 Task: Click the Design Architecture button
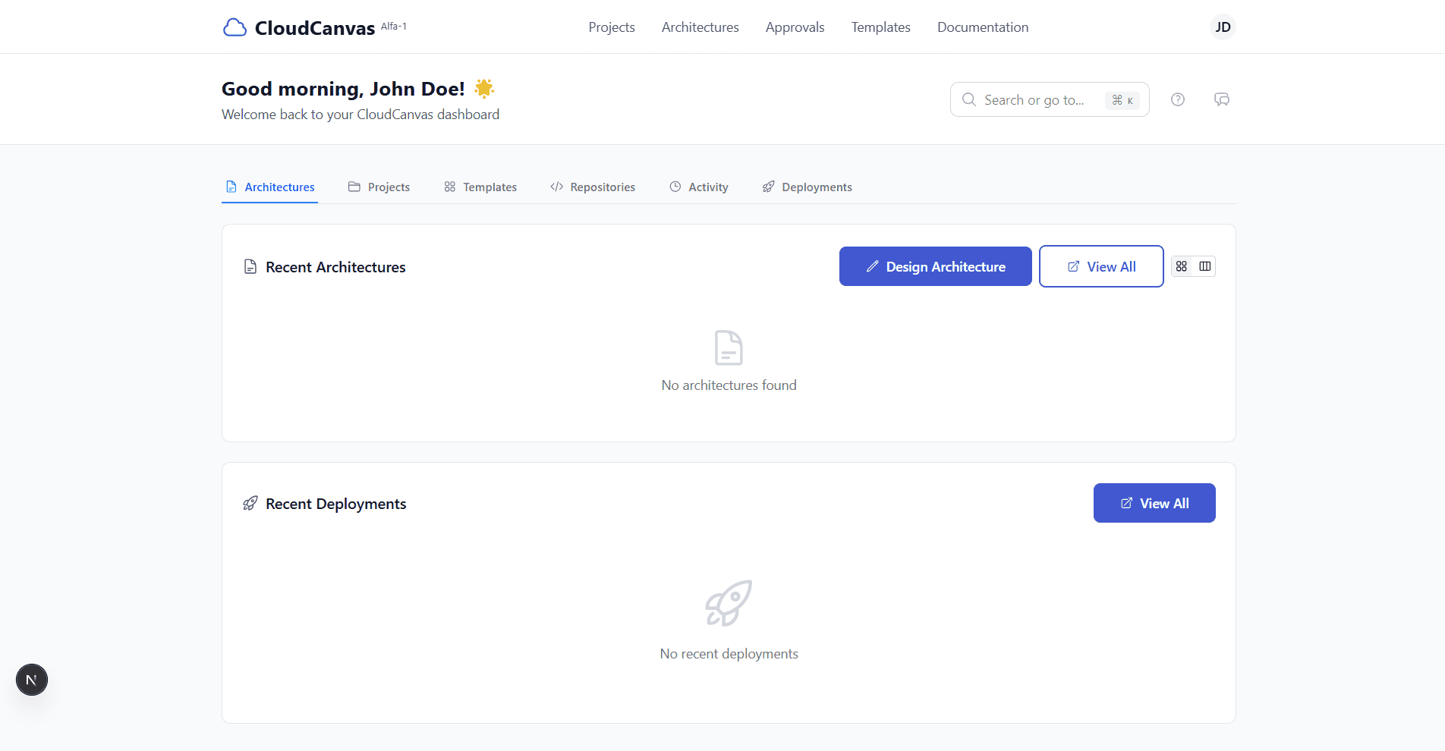click(935, 266)
